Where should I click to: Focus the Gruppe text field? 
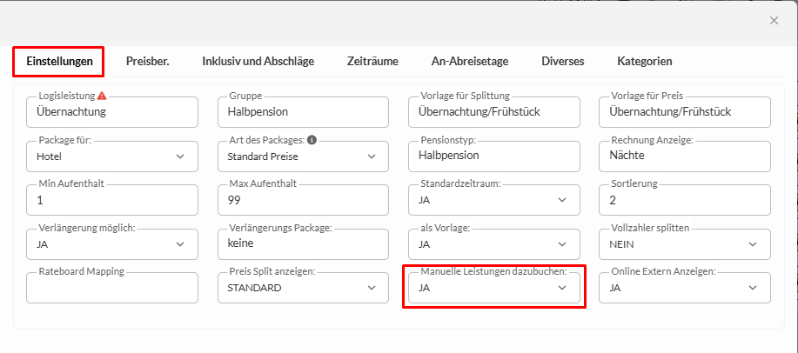pos(303,112)
